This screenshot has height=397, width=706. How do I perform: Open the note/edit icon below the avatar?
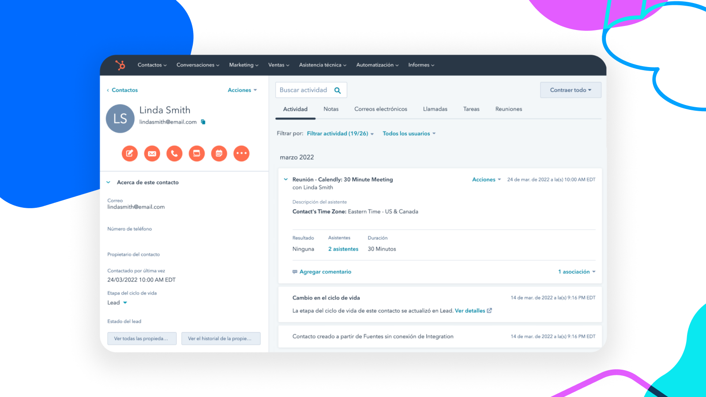tap(129, 154)
